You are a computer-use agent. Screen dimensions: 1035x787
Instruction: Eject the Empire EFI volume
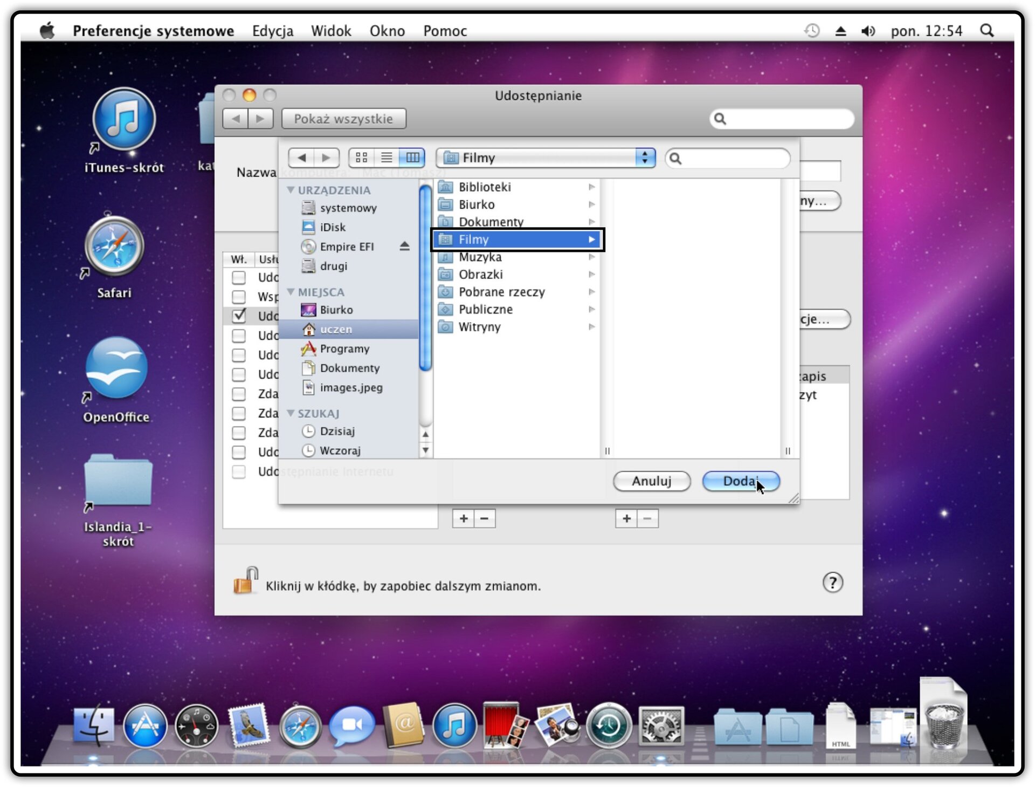(x=405, y=247)
